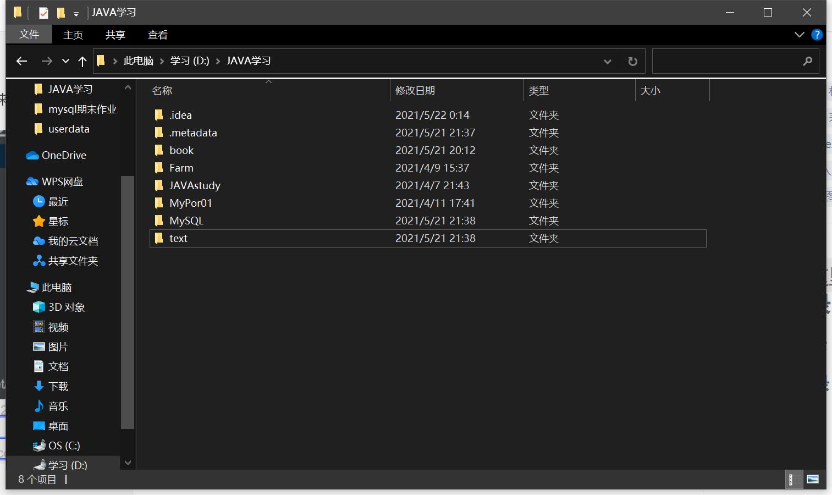
Task: Open 我的云文档 cloud documents
Action: pyautogui.click(x=73, y=241)
